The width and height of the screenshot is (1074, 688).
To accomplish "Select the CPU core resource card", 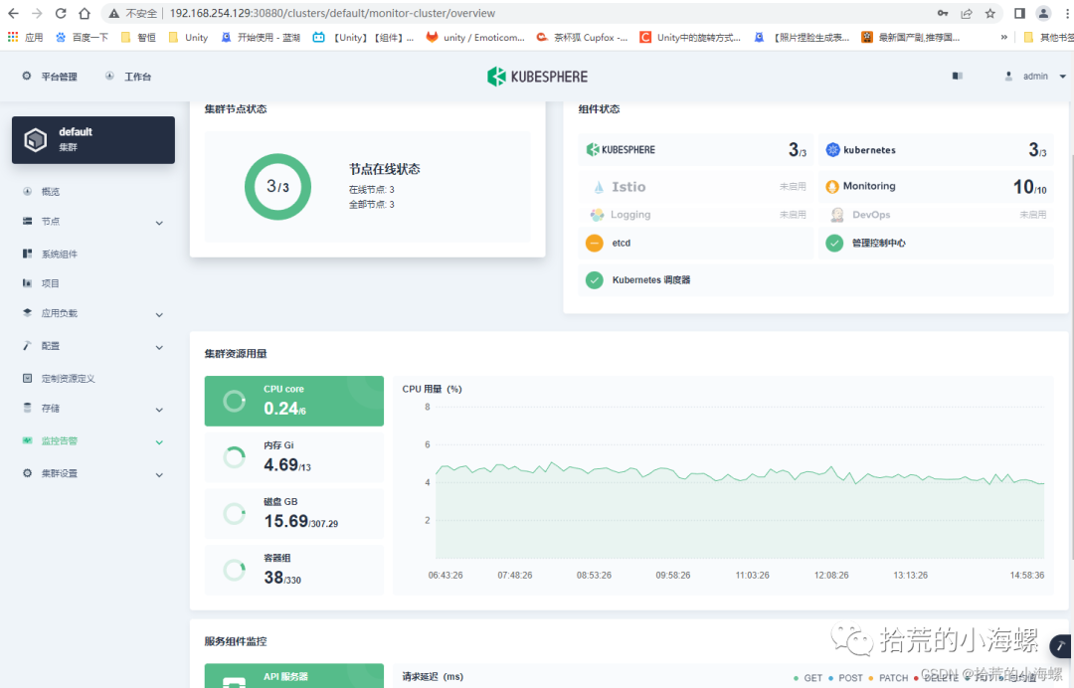I will (293, 401).
